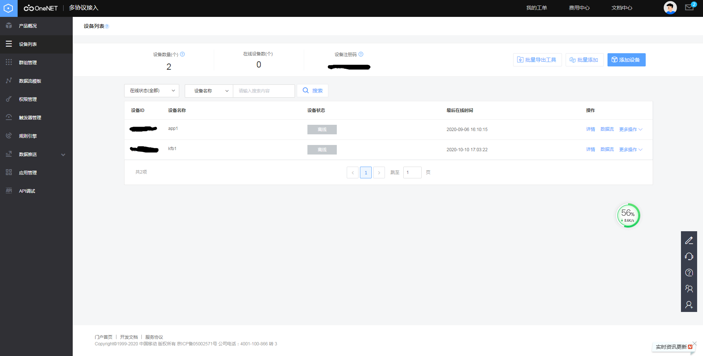The height and width of the screenshot is (356, 703).
Task: Click the help icon next to 设备数量(个)
Action: pos(183,54)
